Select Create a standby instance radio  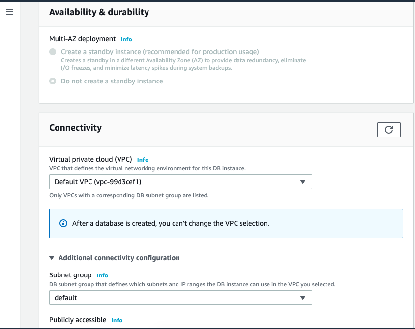pyautogui.click(x=53, y=52)
